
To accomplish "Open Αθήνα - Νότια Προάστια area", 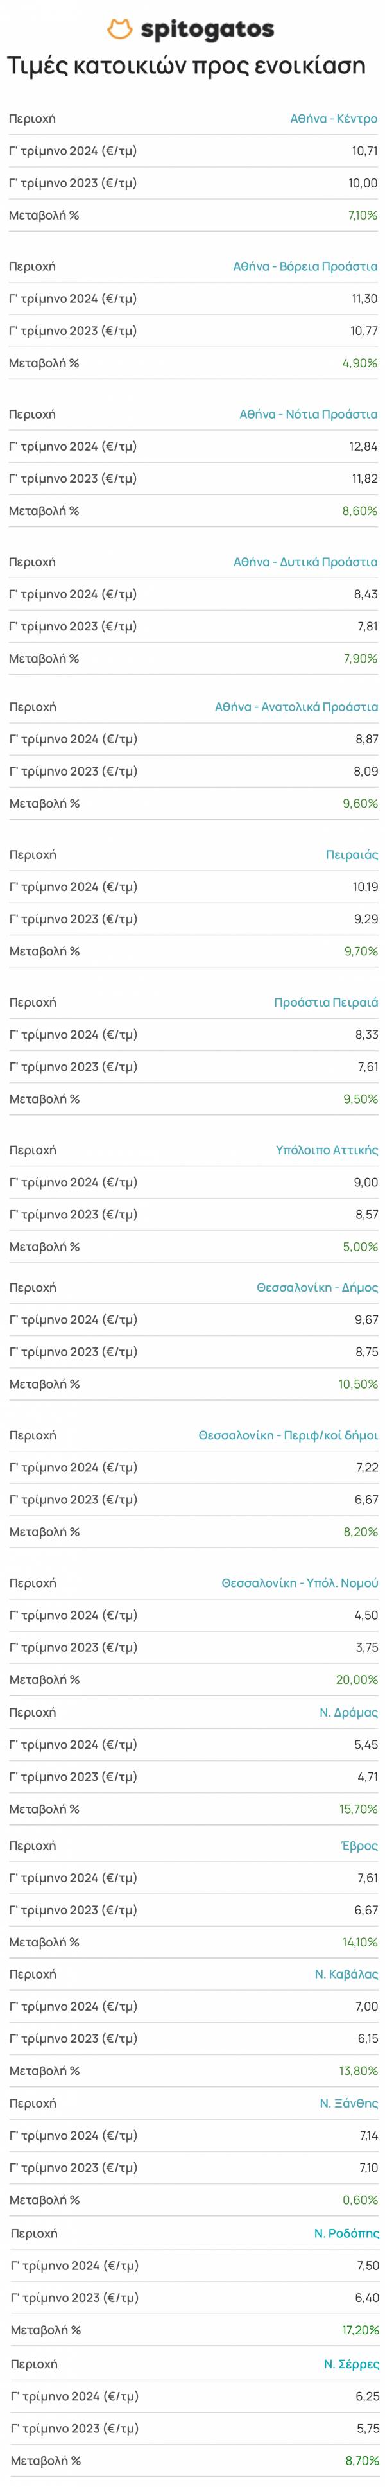I will 308,414.
